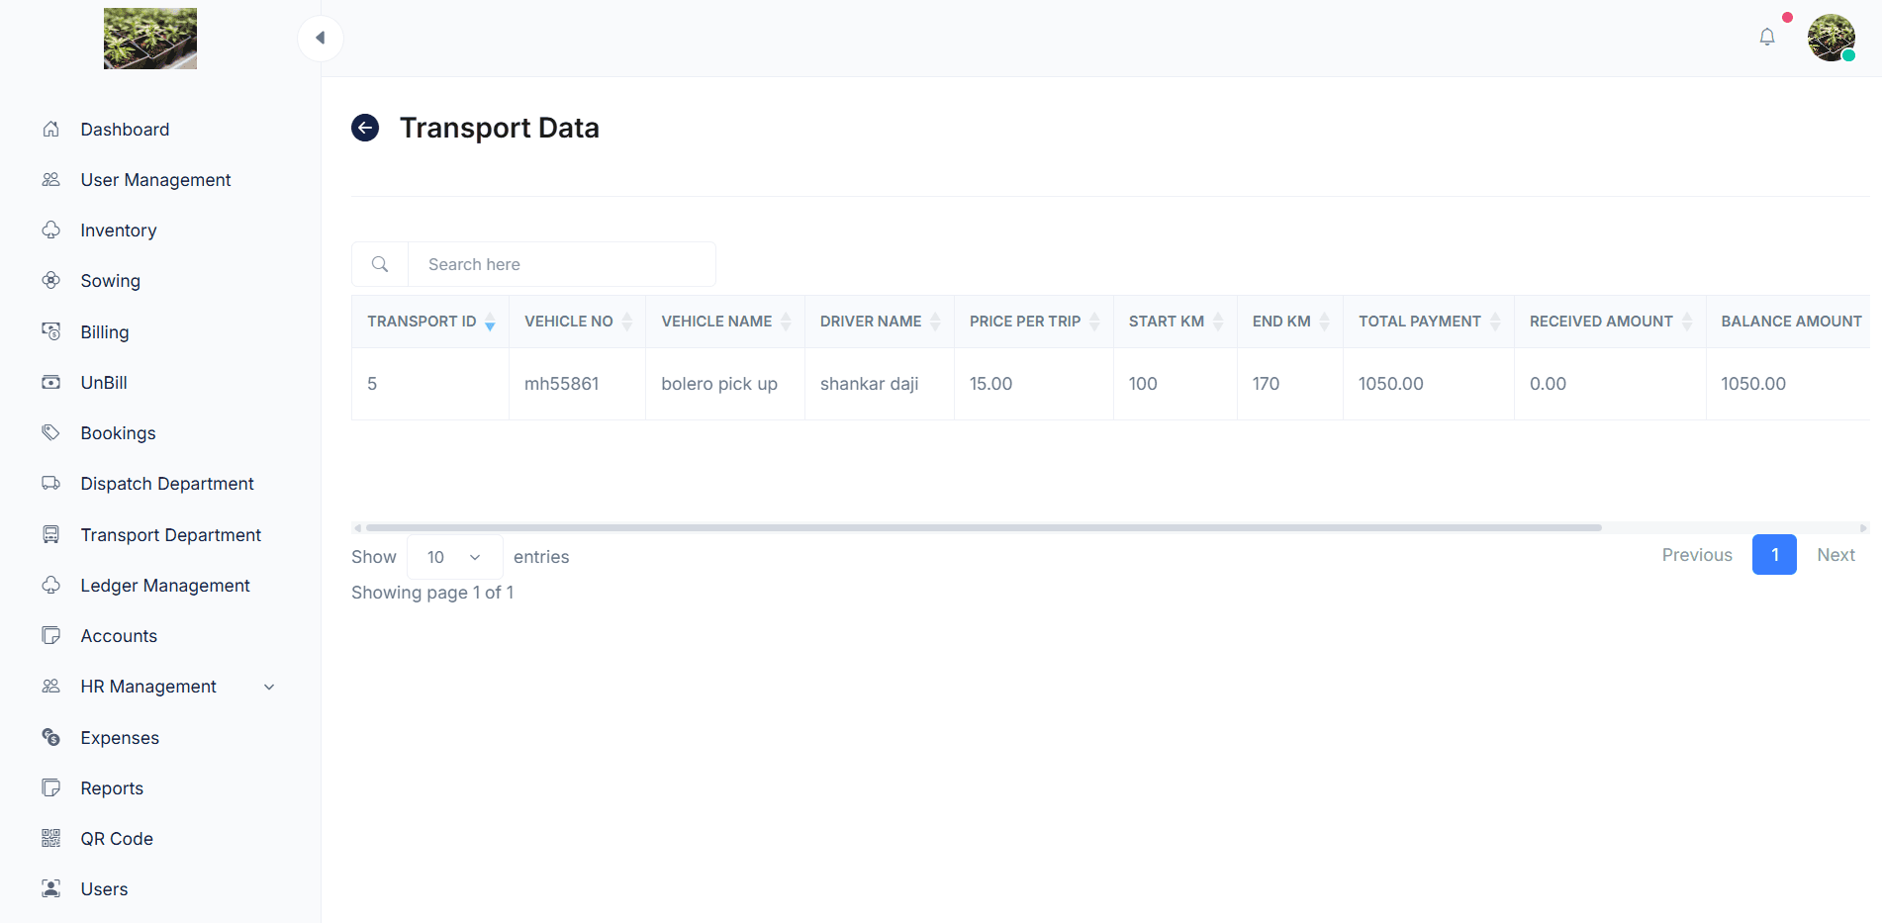The image size is (1882, 923).
Task: Click the Expenses coins icon
Action: click(51, 737)
